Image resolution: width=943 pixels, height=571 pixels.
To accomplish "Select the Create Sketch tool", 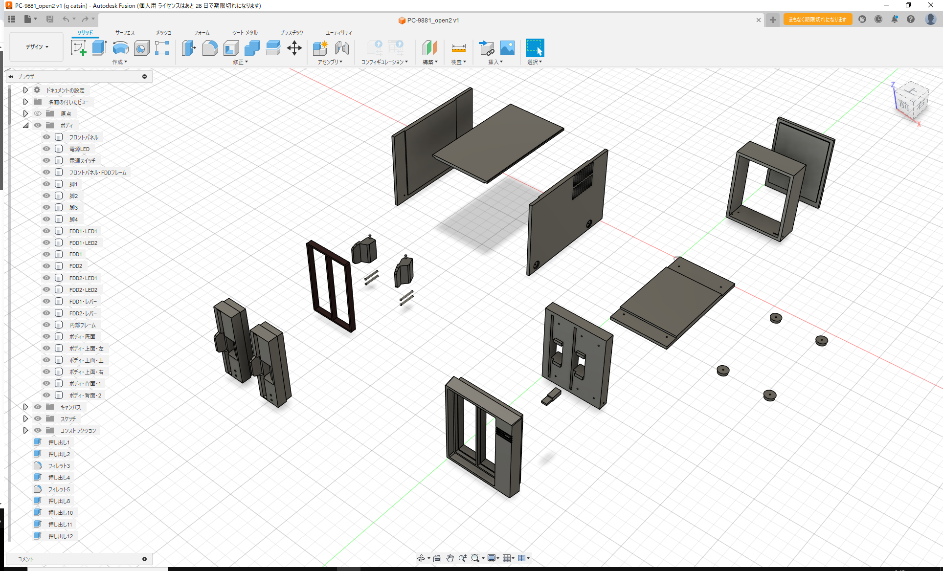I will click(x=79, y=48).
